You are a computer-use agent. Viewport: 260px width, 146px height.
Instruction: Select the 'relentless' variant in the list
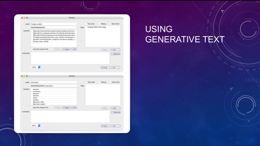[x=37, y=96]
